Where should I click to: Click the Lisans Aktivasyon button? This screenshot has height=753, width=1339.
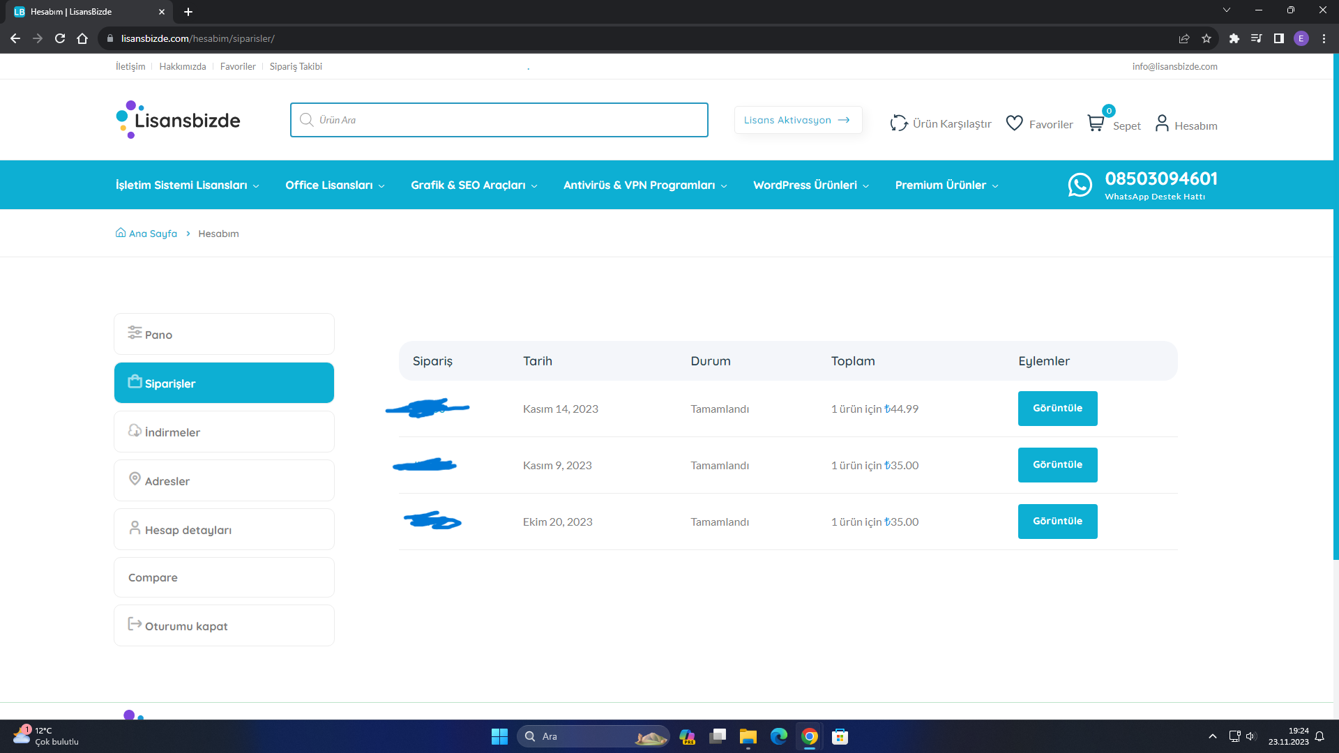pyautogui.click(x=798, y=120)
